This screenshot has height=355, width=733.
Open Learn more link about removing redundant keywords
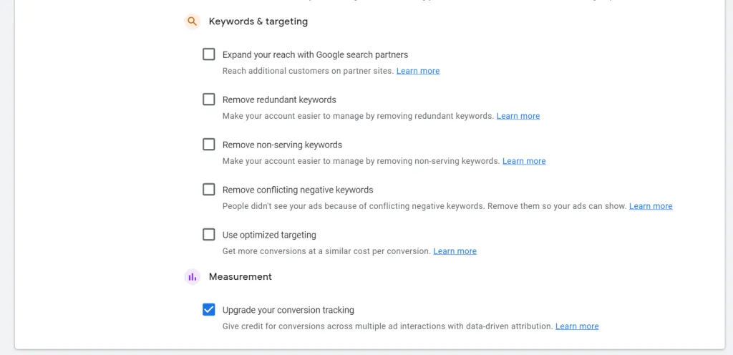[518, 116]
